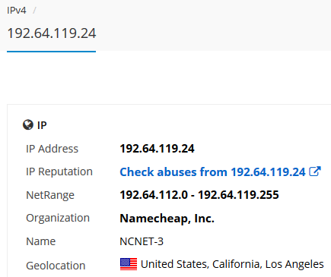Click the blue underline beneath the IP tab
Viewport: 331px width, 277px height.
pos(51,52)
